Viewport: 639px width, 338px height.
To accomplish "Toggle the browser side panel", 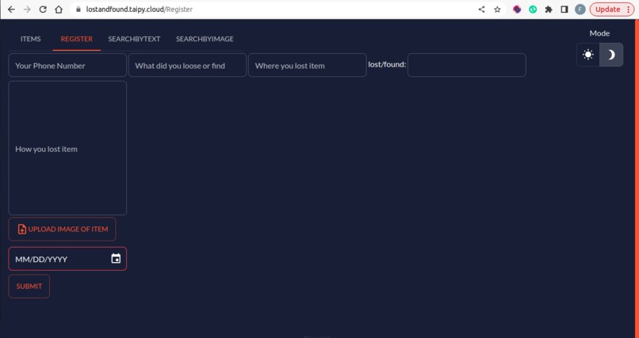I will click(x=564, y=9).
